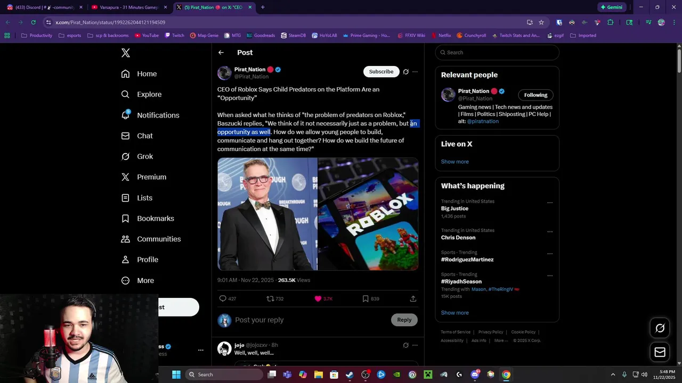The width and height of the screenshot is (682, 383).
Task: Open the Windows Start menu
Action: pyautogui.click(x=176, y=374)
